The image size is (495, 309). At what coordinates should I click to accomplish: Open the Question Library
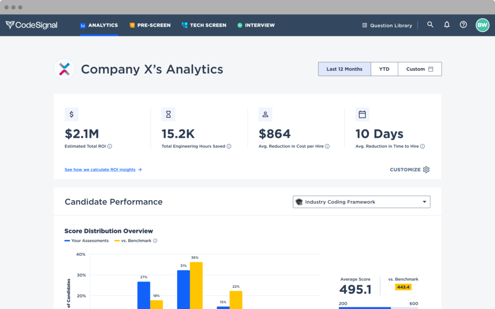click(387, 25)
